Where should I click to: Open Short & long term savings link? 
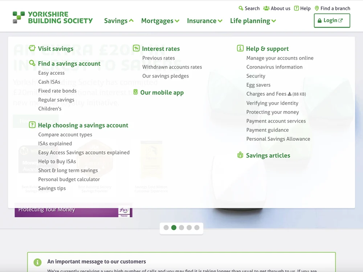click(x=68, y=170)
